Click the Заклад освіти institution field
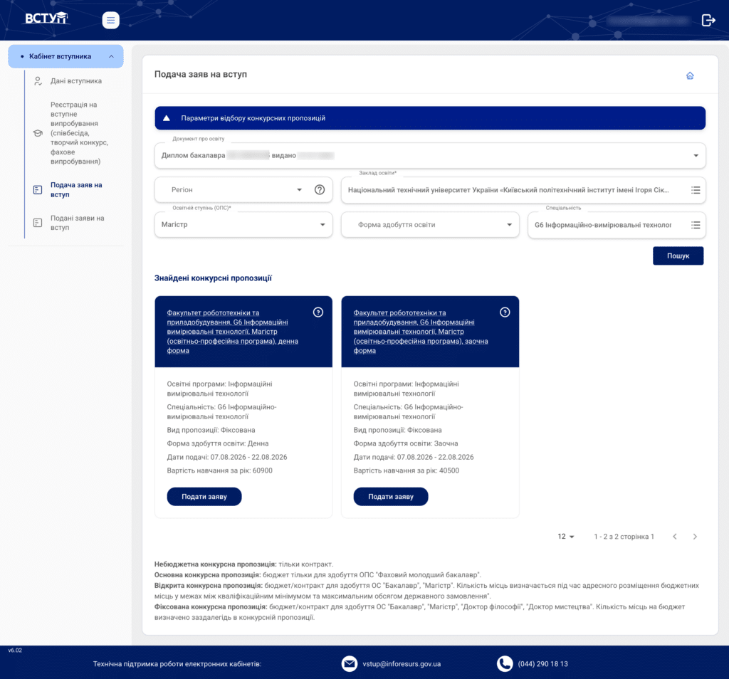This screenshot has height=679, width=729. [x=523, y=190]
